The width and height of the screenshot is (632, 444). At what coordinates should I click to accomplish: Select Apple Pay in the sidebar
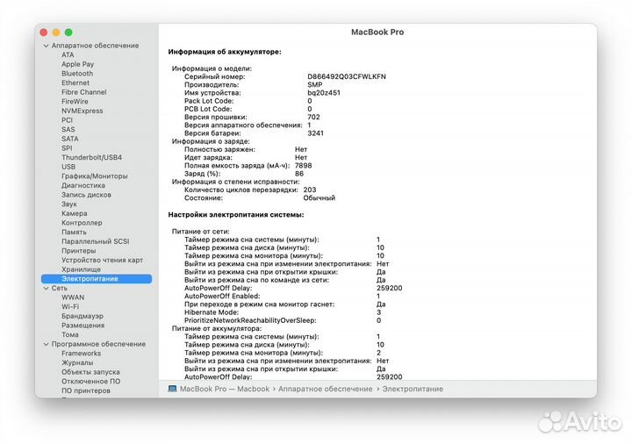coord(77,64)
